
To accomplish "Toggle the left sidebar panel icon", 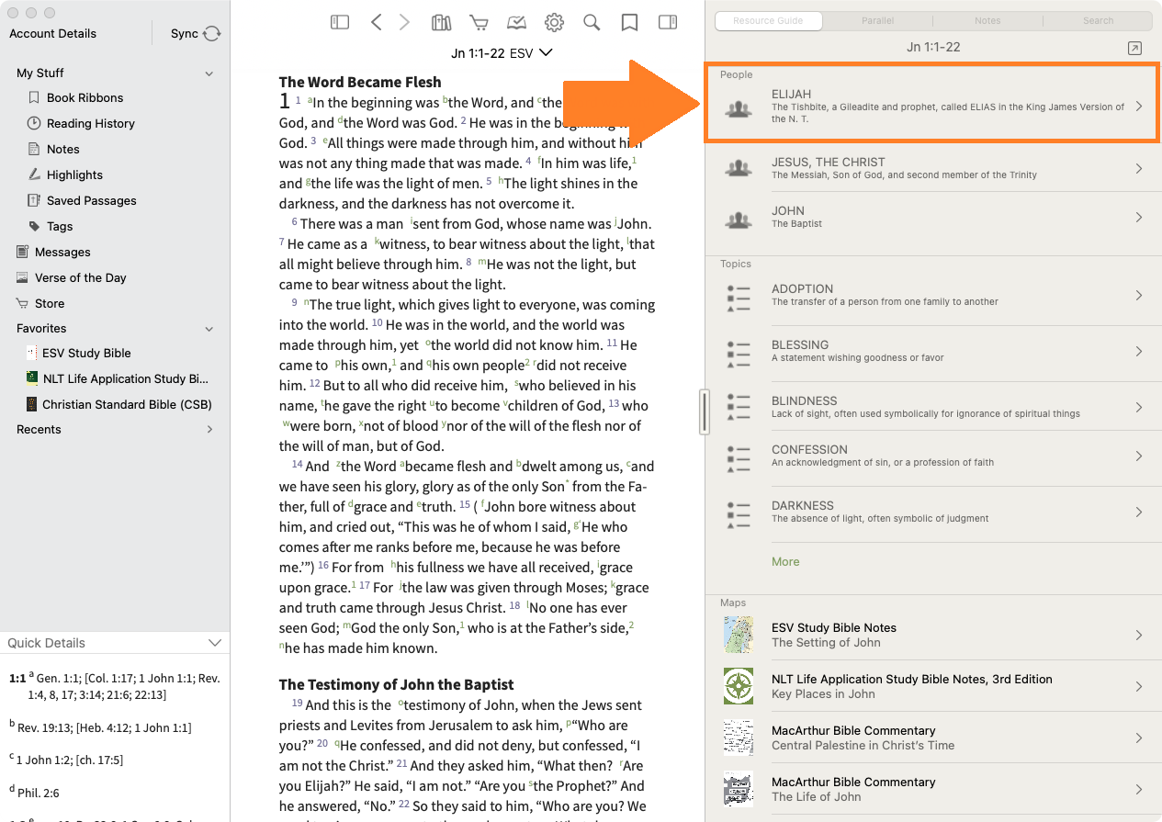I will (340, 23).
